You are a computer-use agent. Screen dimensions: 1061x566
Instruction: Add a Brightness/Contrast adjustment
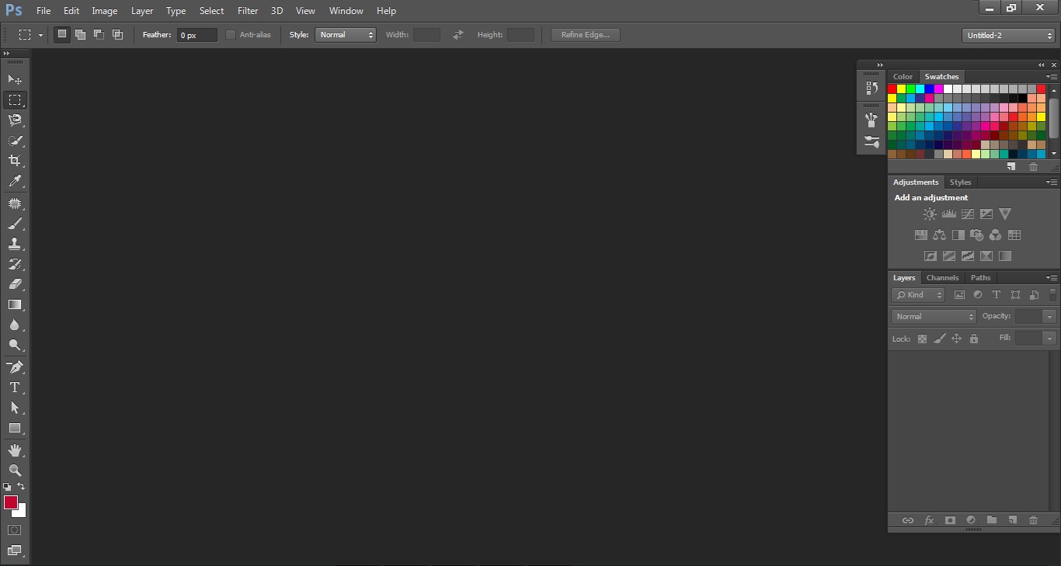tap(930, 214)
